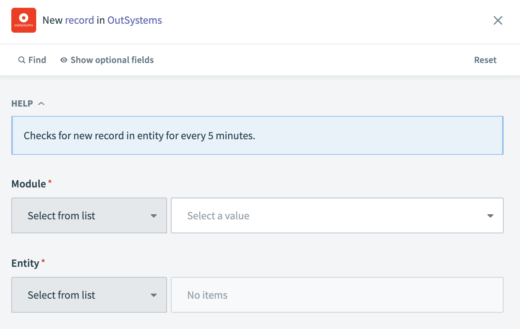The image size is (520, 329).
Task: Click the eye icon for optional fields
Action: point(64,60)
